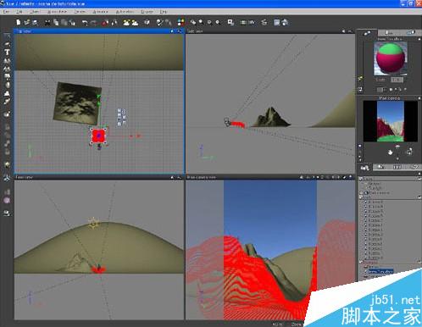Click the Open scene icon in the top toolbar
Viewport: 422px width, 327px height.
(27, 22)
